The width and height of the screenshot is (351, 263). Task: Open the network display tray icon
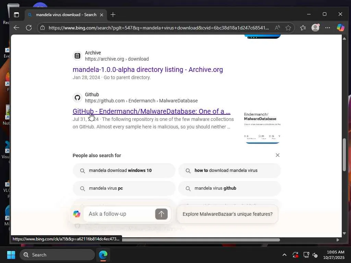click(x=306, y=255)
